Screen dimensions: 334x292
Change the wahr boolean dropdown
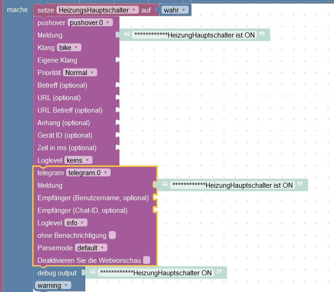175,10
